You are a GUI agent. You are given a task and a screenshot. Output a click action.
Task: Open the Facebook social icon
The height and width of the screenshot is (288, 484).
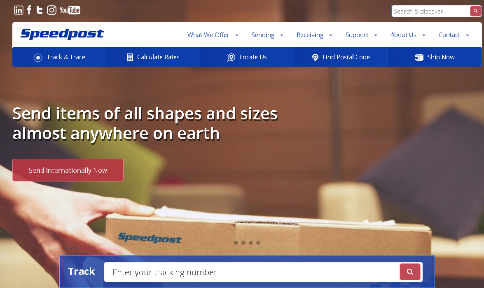point(29,10)
